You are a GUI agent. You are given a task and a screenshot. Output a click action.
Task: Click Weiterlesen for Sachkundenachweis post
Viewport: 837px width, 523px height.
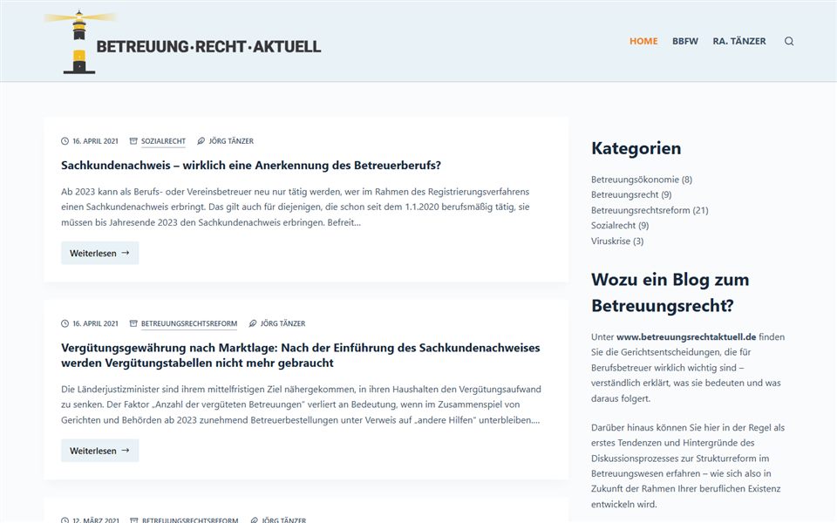tap(99, 253)
